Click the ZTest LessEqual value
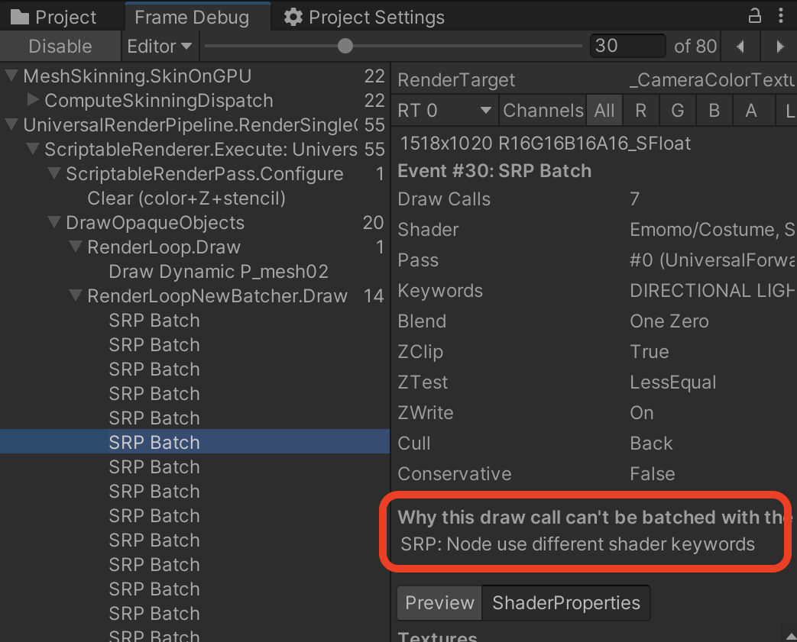This screenshot has height=642, width=797. tap(673, 382)
